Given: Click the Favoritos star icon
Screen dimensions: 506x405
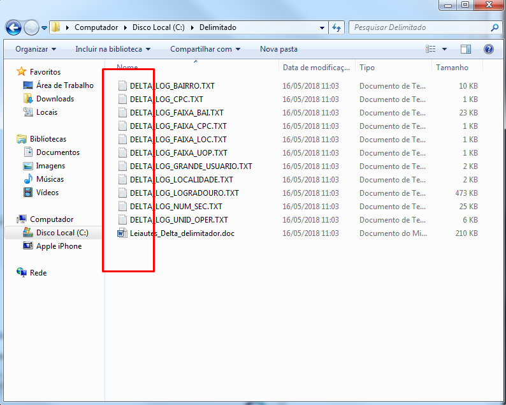Looking at the screenshot, I should (21, 71).
